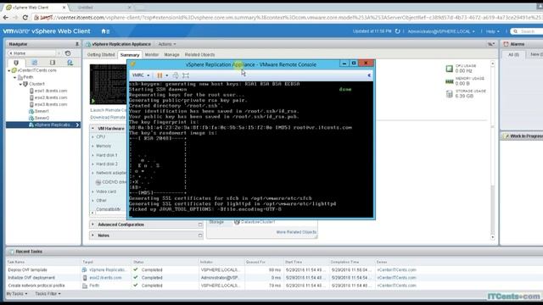Switch to the vSphere Web Client browser tab
543x305 pixels.
34,8
